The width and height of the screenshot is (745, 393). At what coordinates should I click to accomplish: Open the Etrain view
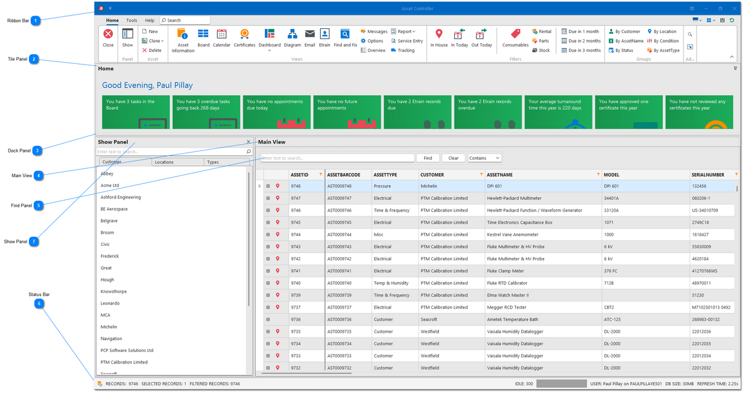pyautogui.click(x=325, y=38)
